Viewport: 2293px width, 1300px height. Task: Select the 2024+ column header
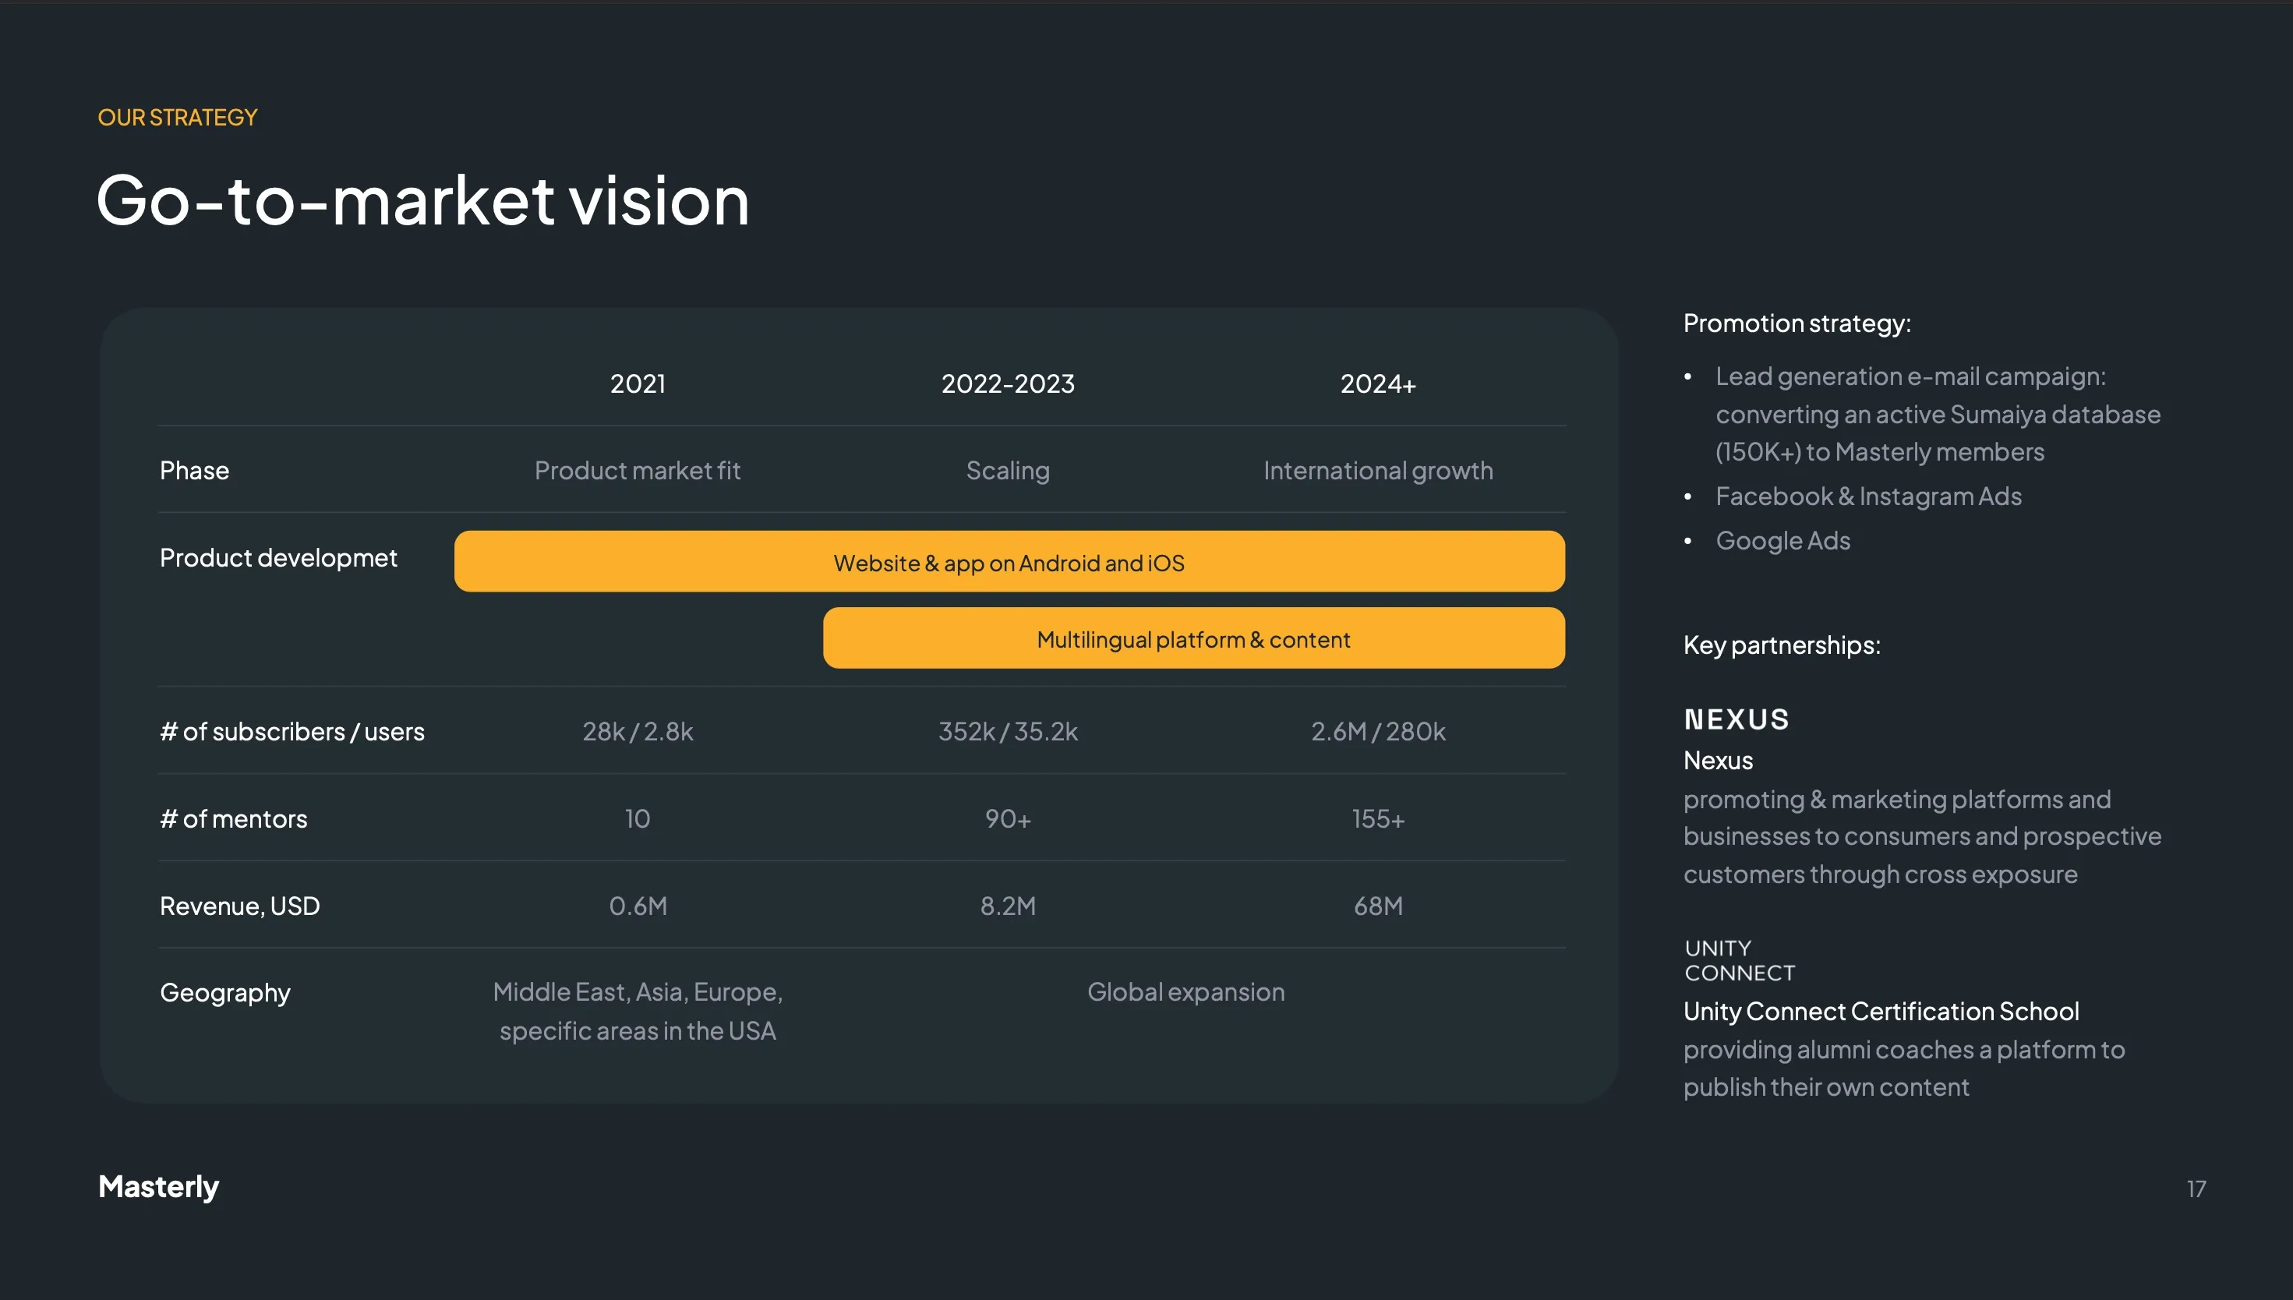pos(1377,384)
